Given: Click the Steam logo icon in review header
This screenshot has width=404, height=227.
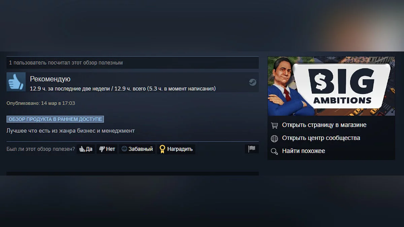Looking at the screenshot, I should [252, 82].
